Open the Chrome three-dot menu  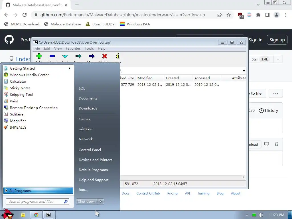tap(286, 15)
